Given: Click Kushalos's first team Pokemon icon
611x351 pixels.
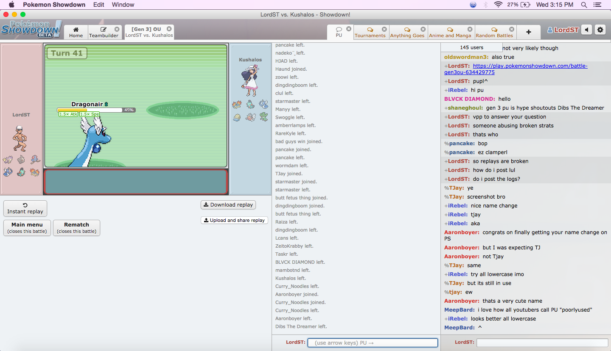Looking at the screenshot, I should coord(237,104).
